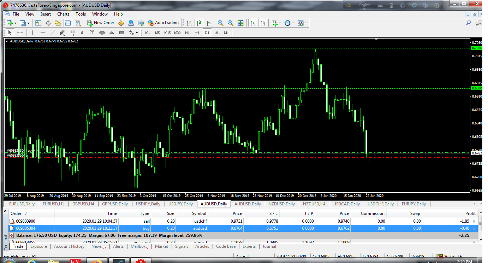This screenshot has height=263, width=488.
Task: Select the rectangle shape tool
Action: pos(122,33)
